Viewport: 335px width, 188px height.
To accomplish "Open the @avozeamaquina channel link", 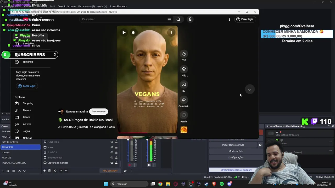I will (x=76, y=111).
